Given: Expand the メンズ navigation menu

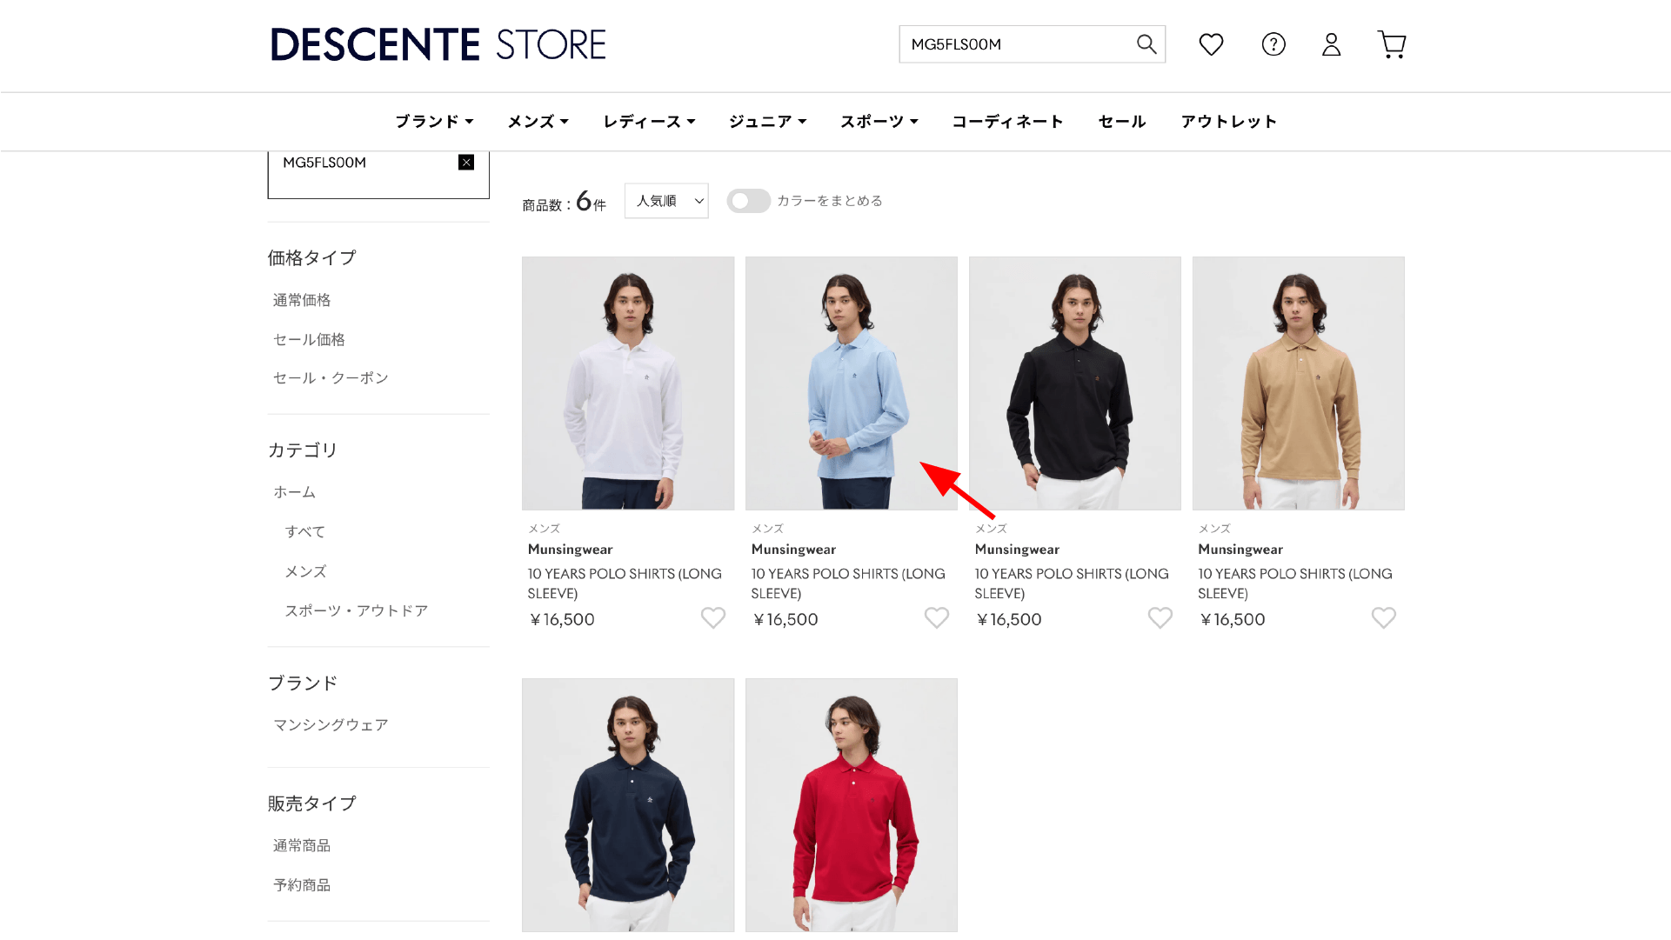Looking at the screenshot, I should pos(538,122).
